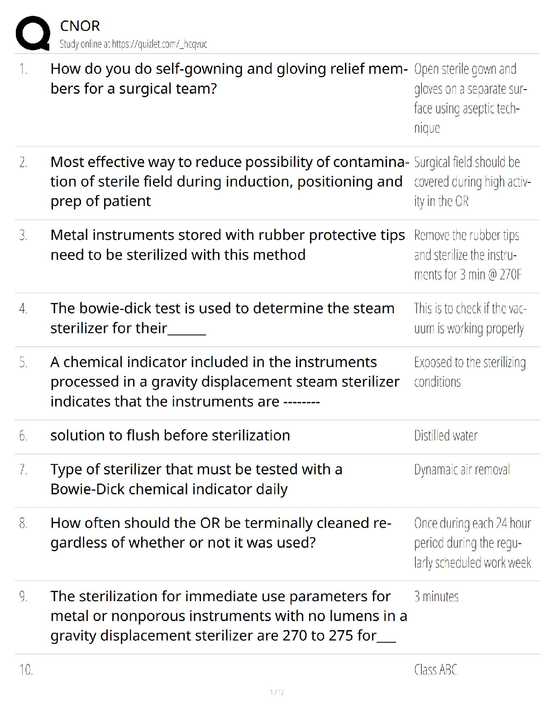This screenshot has width=554, height=717.
Task: Click the '3 minutes' answer
Action: (436, 597)
